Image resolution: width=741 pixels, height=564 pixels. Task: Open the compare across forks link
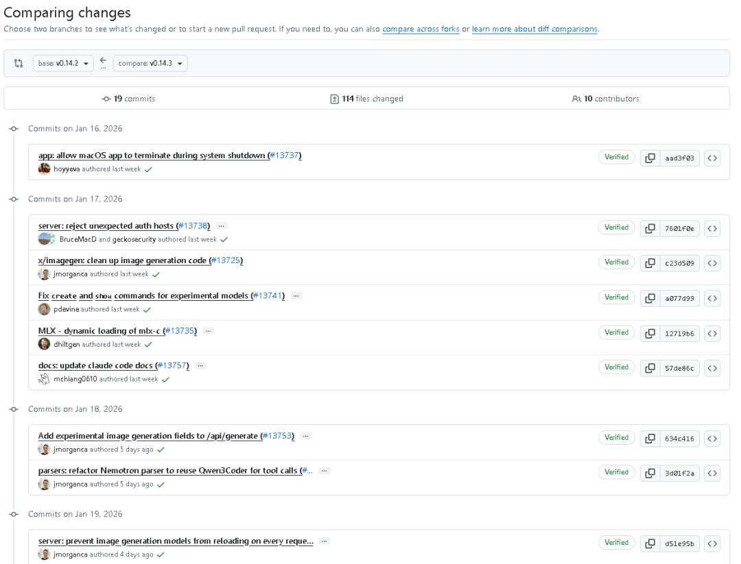421,29
